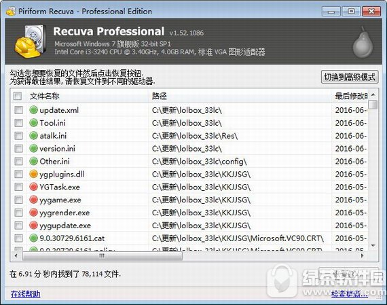Check the yygrender.exe file checkbox
Screen dimensions: 387x305
[x=18, y=213]
